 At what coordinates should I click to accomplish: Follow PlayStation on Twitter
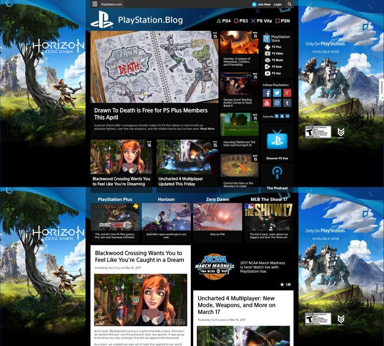277,93
